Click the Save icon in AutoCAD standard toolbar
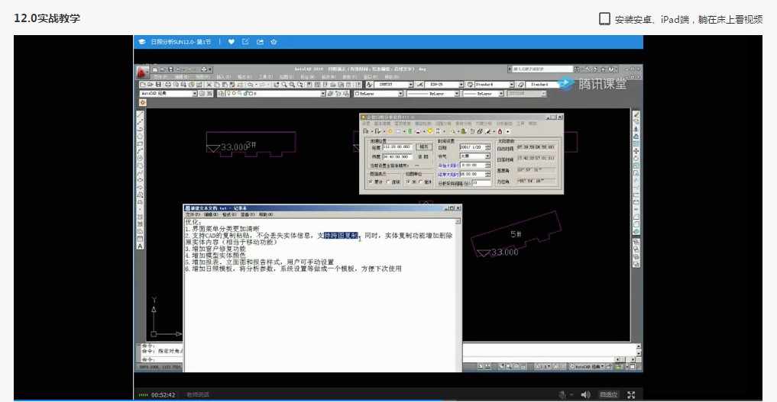This screenshot has height=402, width=777. [x=159, y=85]
